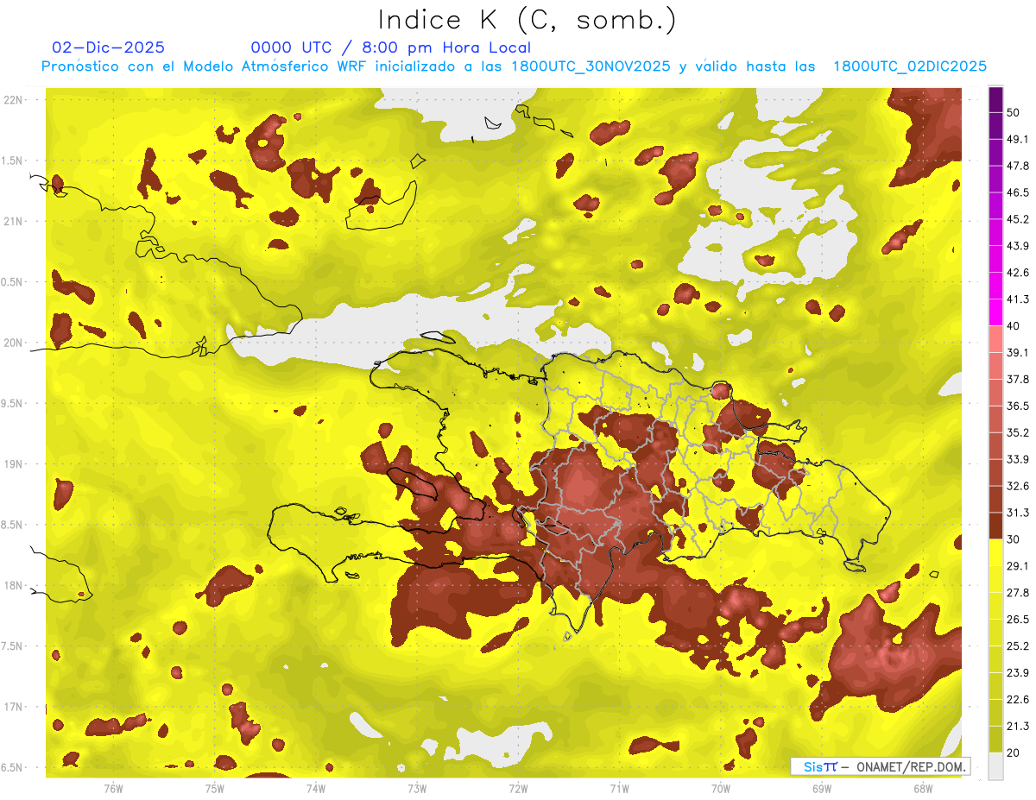Click the color scale value 37.8
Viewport: 1036px width, 800px height.
(x=1017, y=379)
